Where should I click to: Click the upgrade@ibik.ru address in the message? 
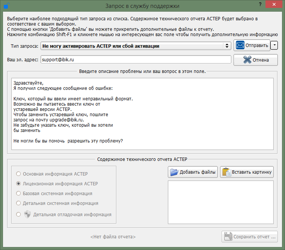click(66, 120)
